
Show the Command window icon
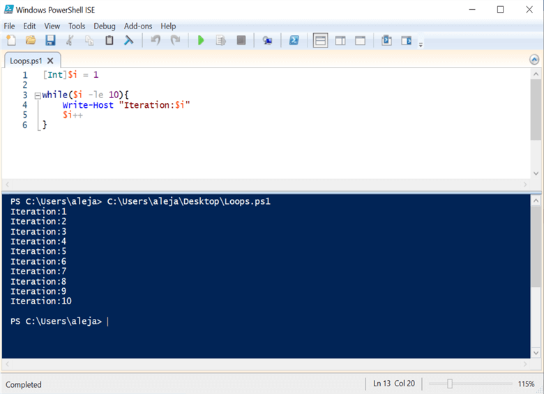(x=386, y=40)
